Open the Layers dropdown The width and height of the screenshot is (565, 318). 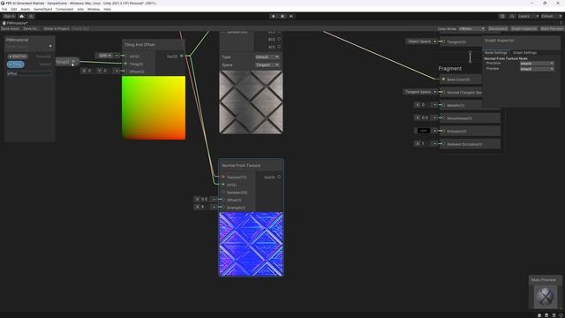(x=528, y=16)
